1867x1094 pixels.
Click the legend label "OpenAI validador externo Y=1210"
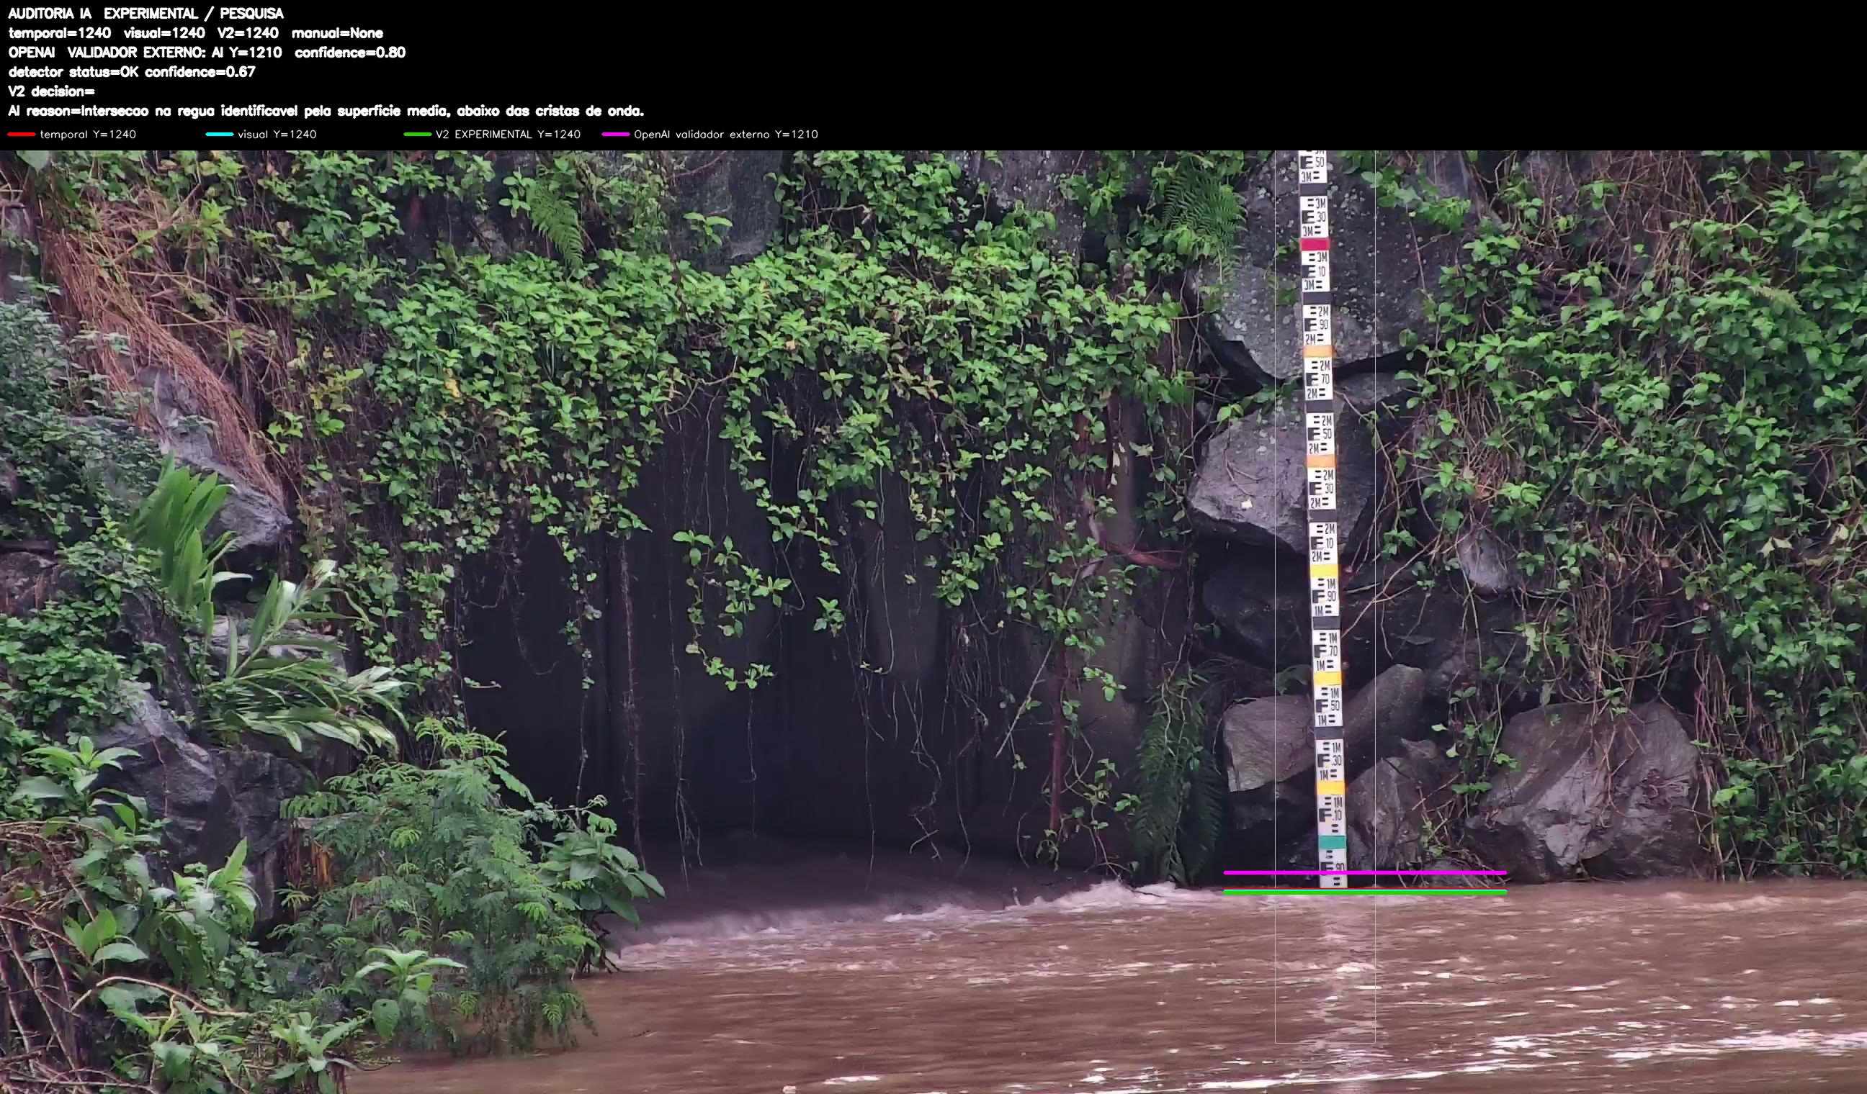click(x=726, y=135)
